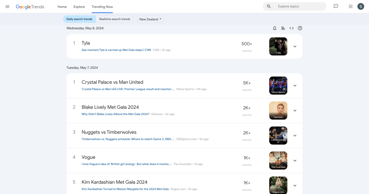Open Crystal Palace vs Man Utd LIVE article
Screen dimensions: 369x194
click(128, 89)
